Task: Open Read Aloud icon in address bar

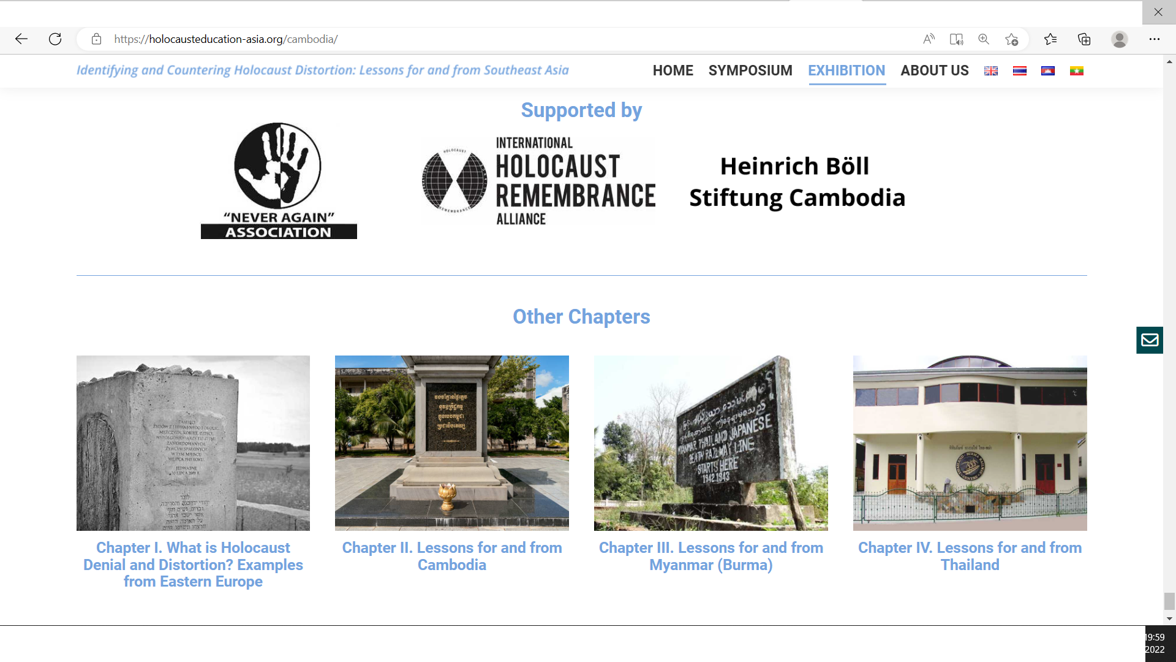Action: point(929,39)
